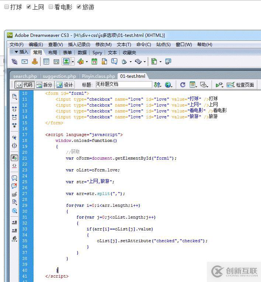This screenshot has width=261, height=282.
Task: Open the 站点(S) menu
Action: [163, 45]
